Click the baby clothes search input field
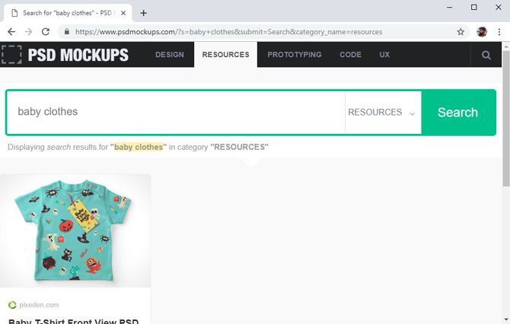The image size is (510, 324). pyautogui.click(x=176, y=112)
